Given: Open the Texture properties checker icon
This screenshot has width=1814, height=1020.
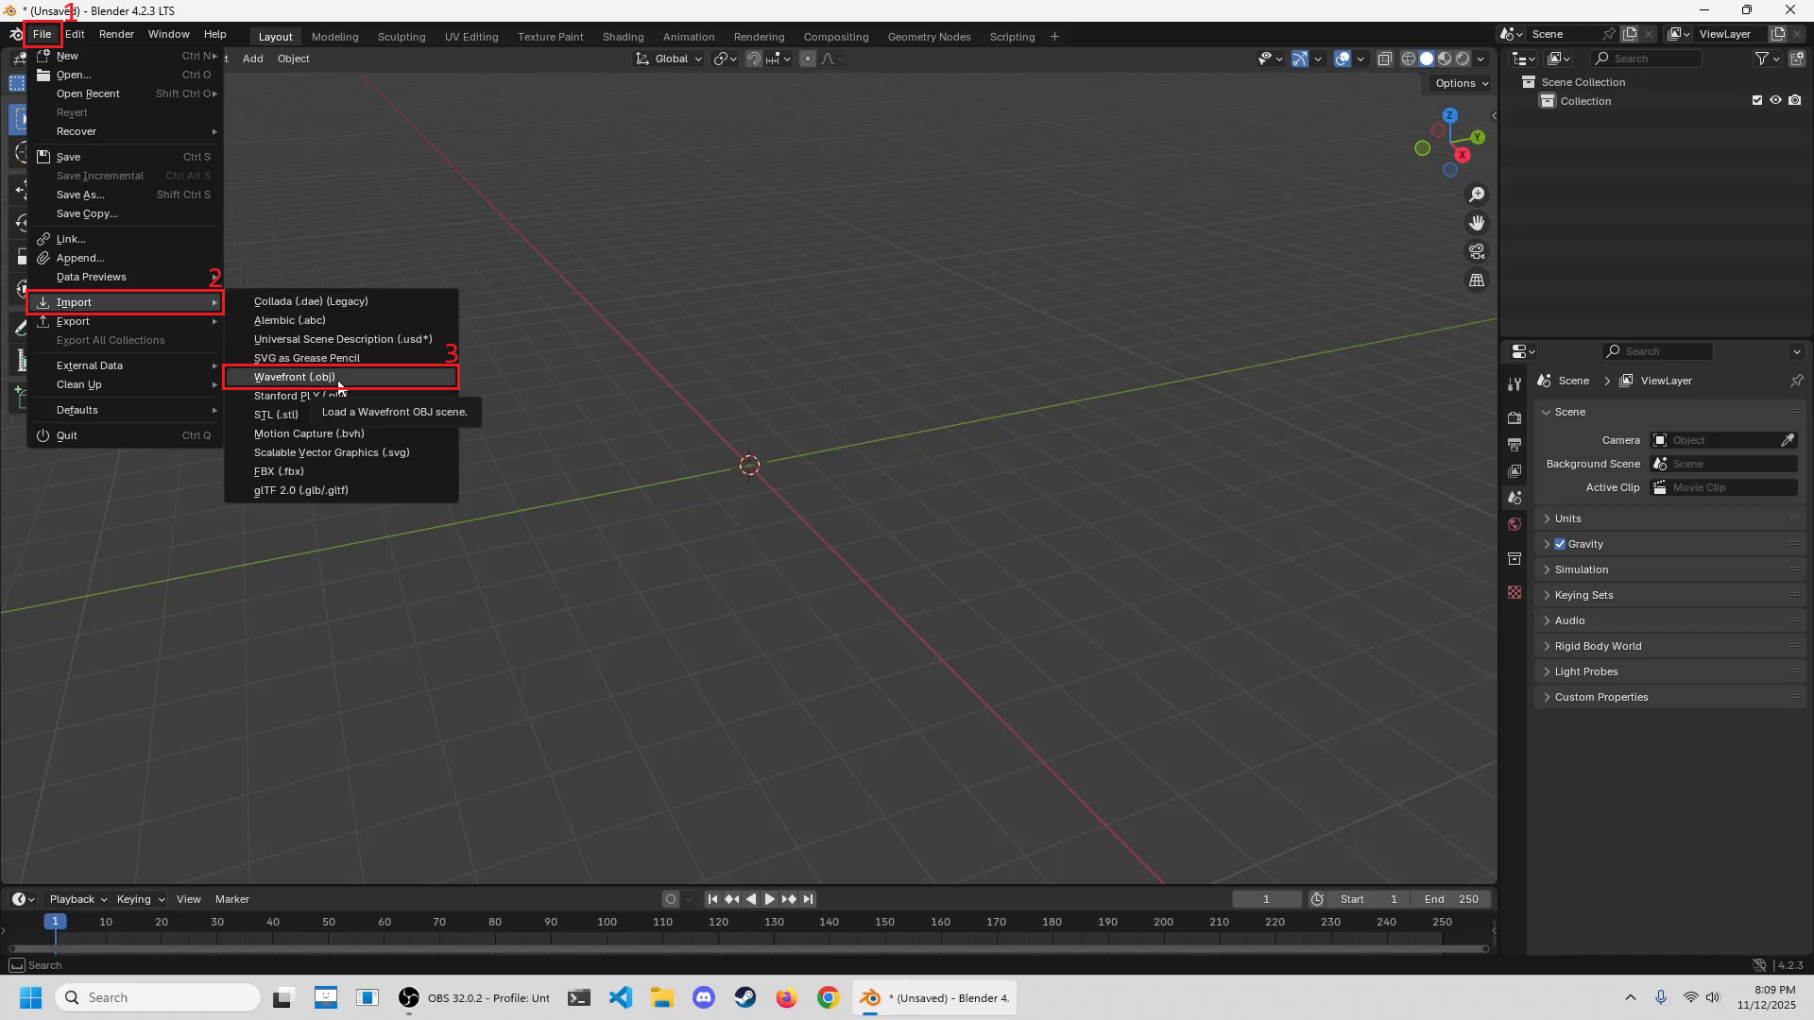Looking at the screenshot, I should click(1515, 592).
